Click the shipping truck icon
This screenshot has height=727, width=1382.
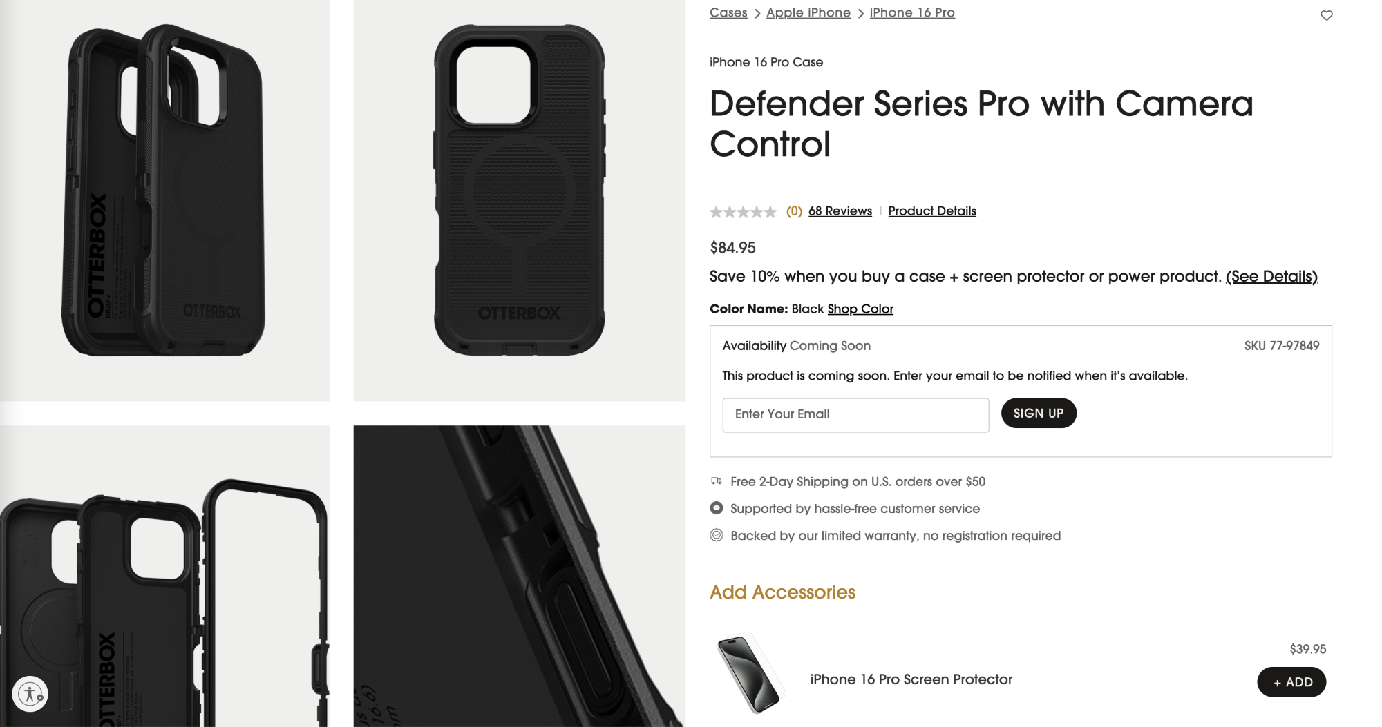[717, 481]
